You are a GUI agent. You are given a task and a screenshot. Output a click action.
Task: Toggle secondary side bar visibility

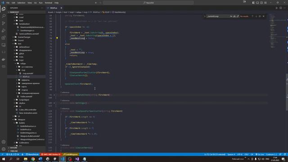[x=261, y=3]
